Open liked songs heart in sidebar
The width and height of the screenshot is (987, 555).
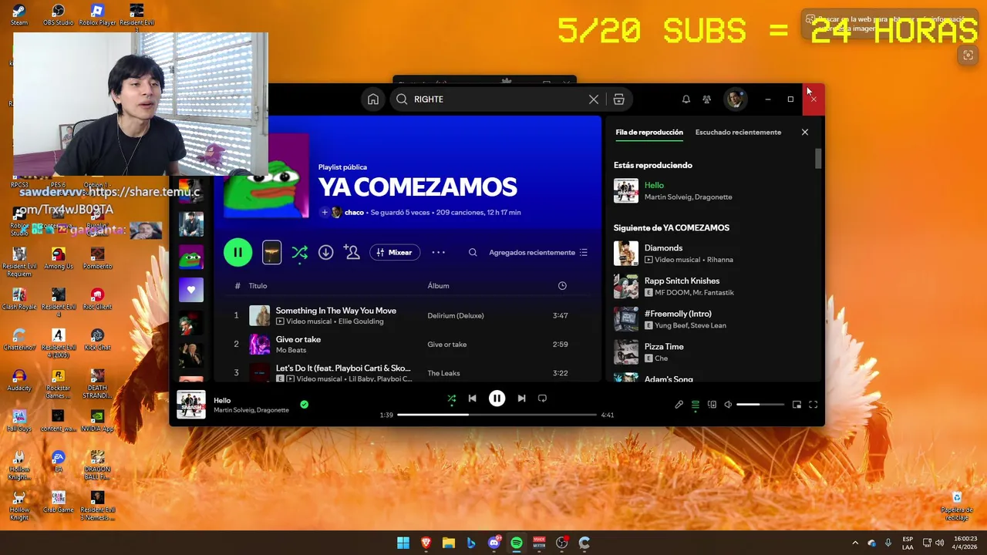[191, 290]
